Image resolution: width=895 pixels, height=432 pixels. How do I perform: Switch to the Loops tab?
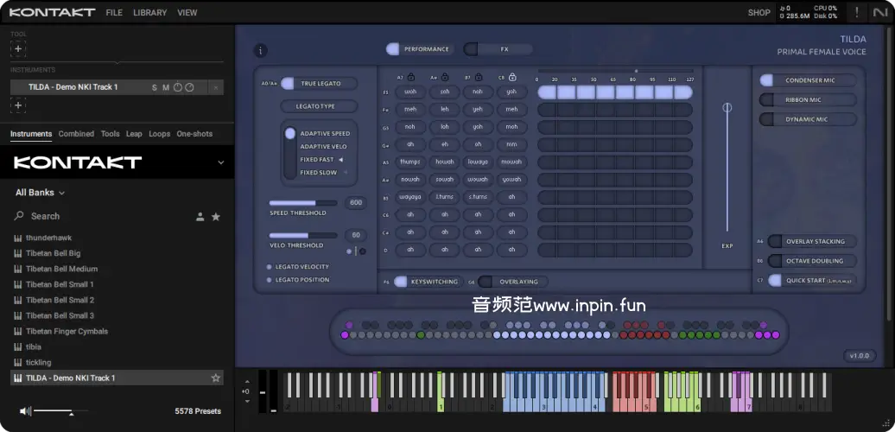click(159, 134)
